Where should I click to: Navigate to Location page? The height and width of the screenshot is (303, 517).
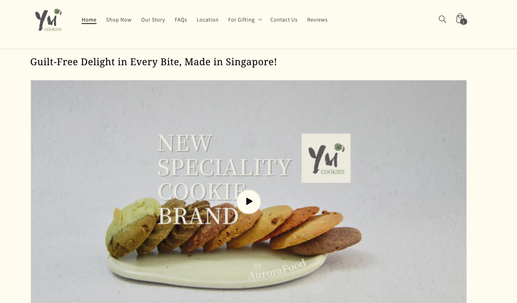point(207,20)
